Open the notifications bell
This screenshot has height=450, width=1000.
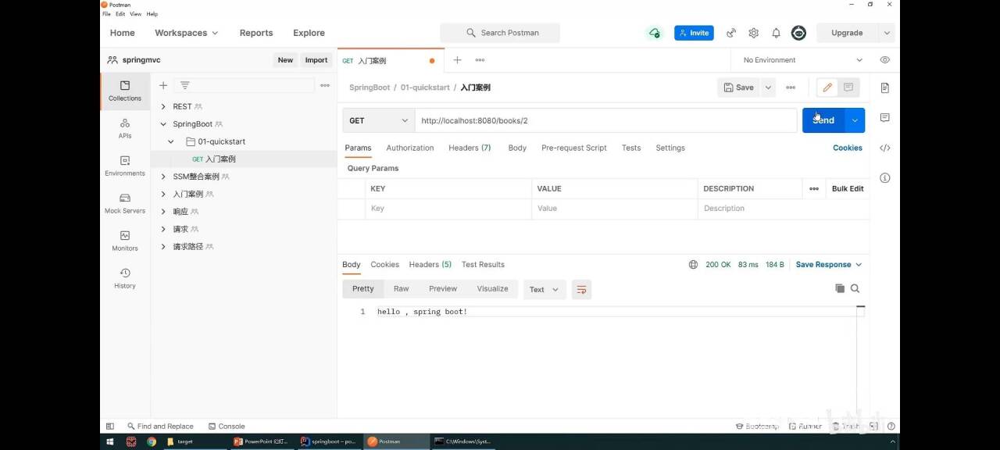(x=776, y=33)
